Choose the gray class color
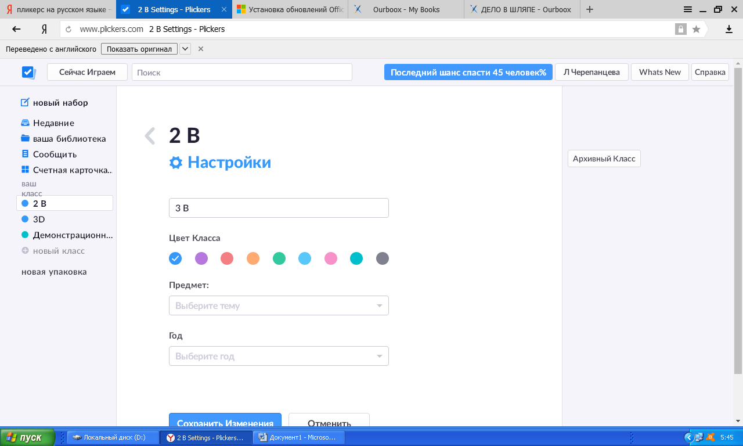Image resolution: width=743 pixels, height=446 pixels. click(382, 258)
